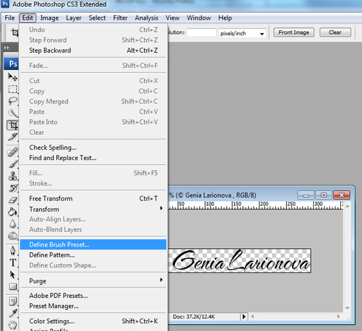Screen dimensions: 362x331
Task: Click the document's scroll up arrow
Action: (348, 206)
